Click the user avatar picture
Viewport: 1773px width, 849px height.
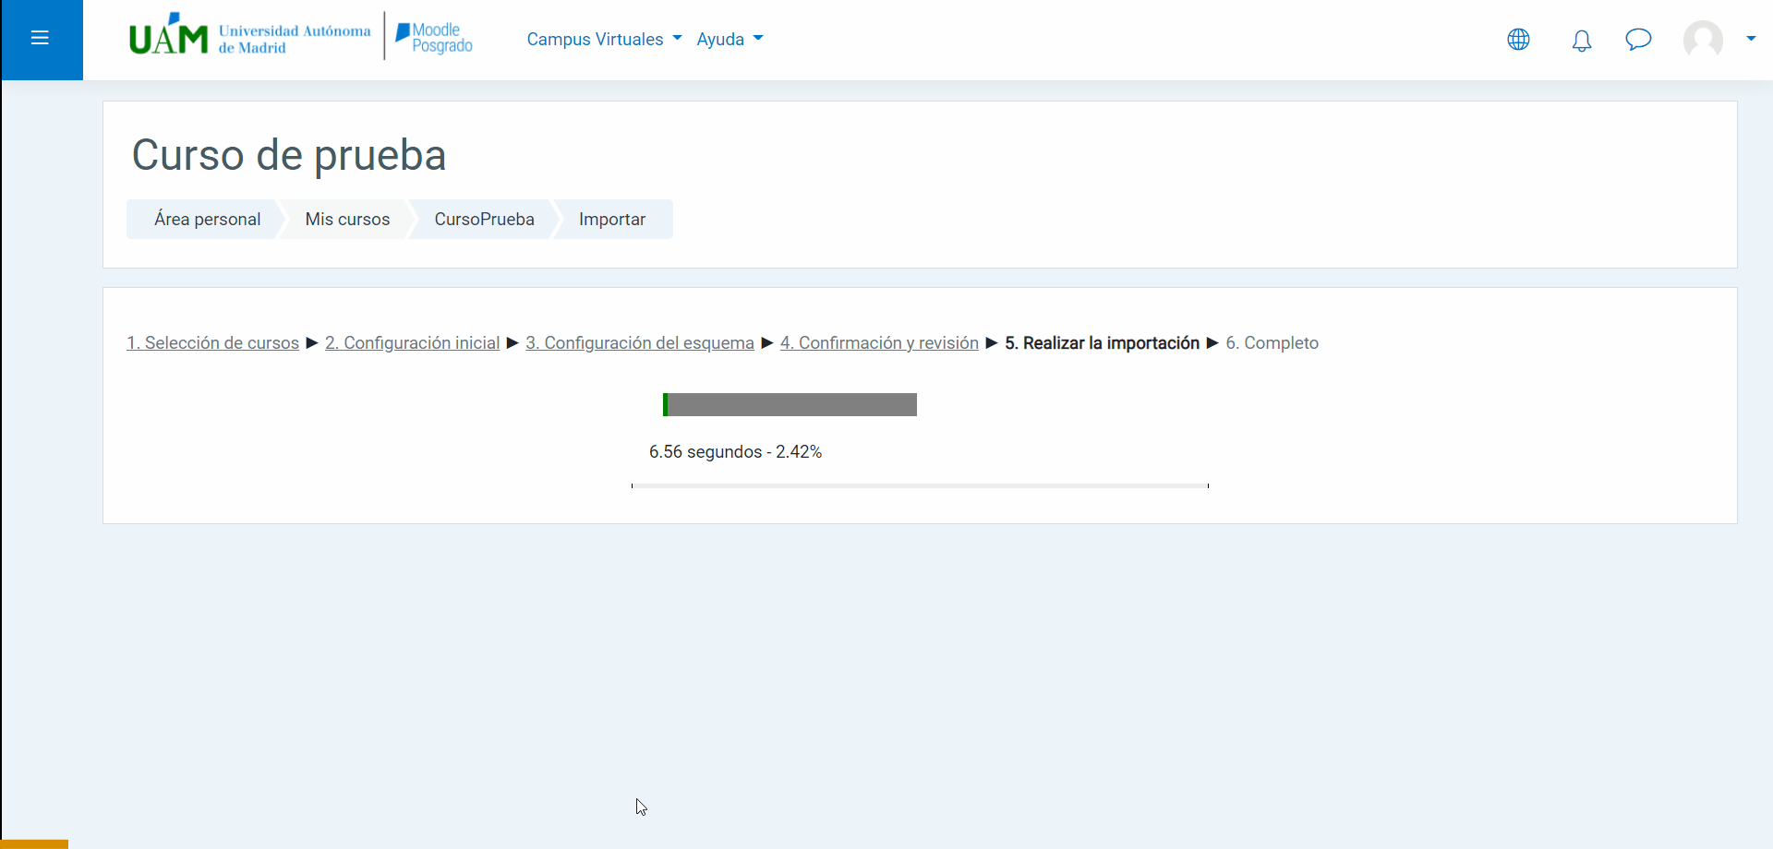[x=1703, y=40]
